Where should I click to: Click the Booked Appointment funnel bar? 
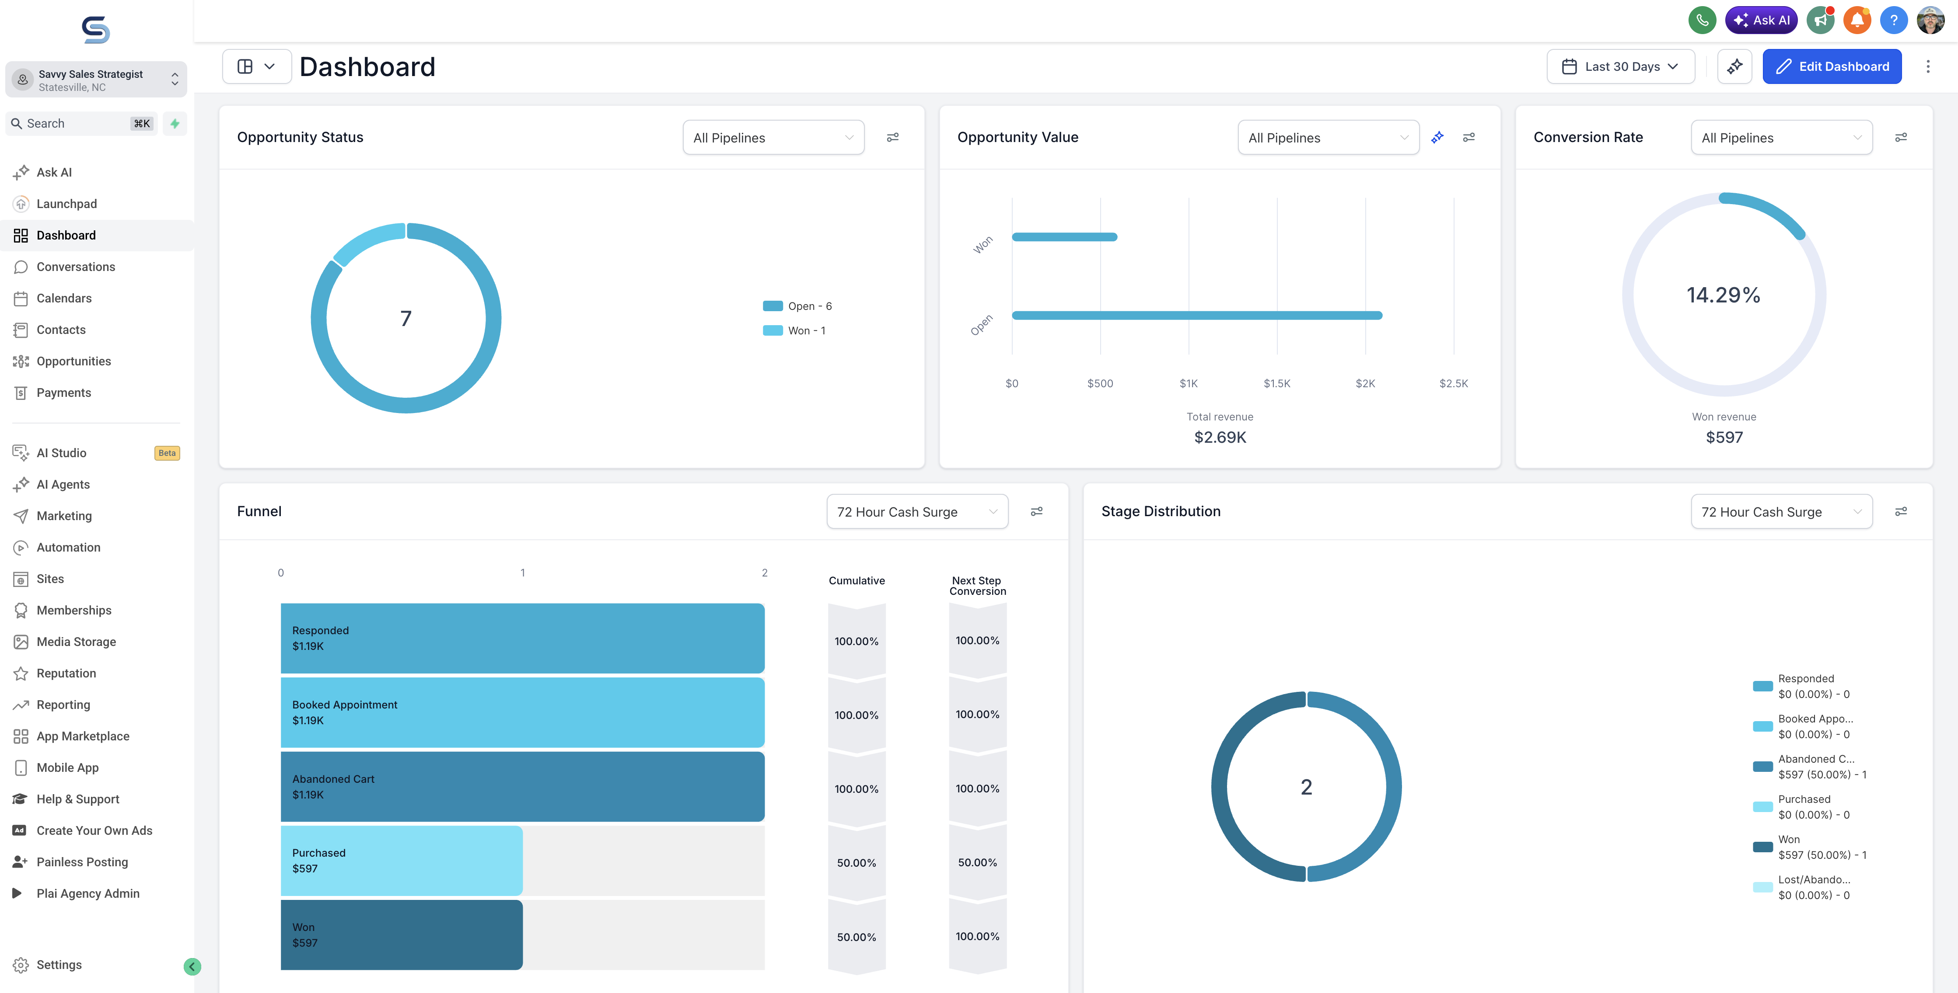pos(522,713)
